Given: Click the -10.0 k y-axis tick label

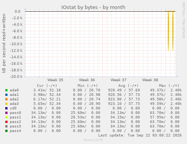Looking at the screenshot, I should 16,44.
